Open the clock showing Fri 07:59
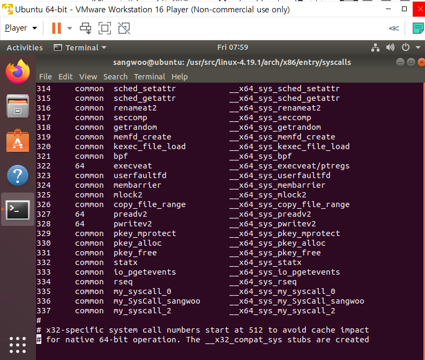Image resolution: width=425 pixels, height=360 pixels. (x=233, y=47)
